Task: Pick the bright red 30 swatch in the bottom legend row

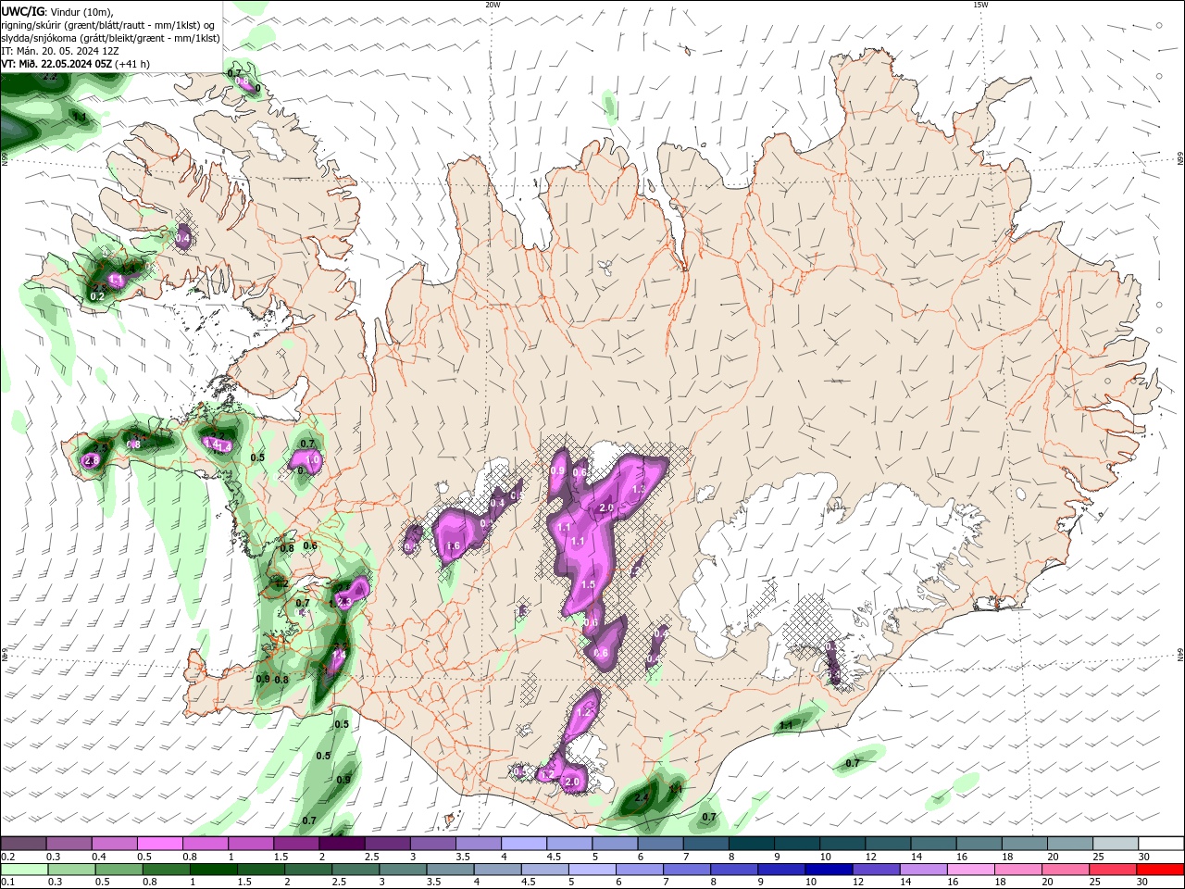Action: (1160, 870)
